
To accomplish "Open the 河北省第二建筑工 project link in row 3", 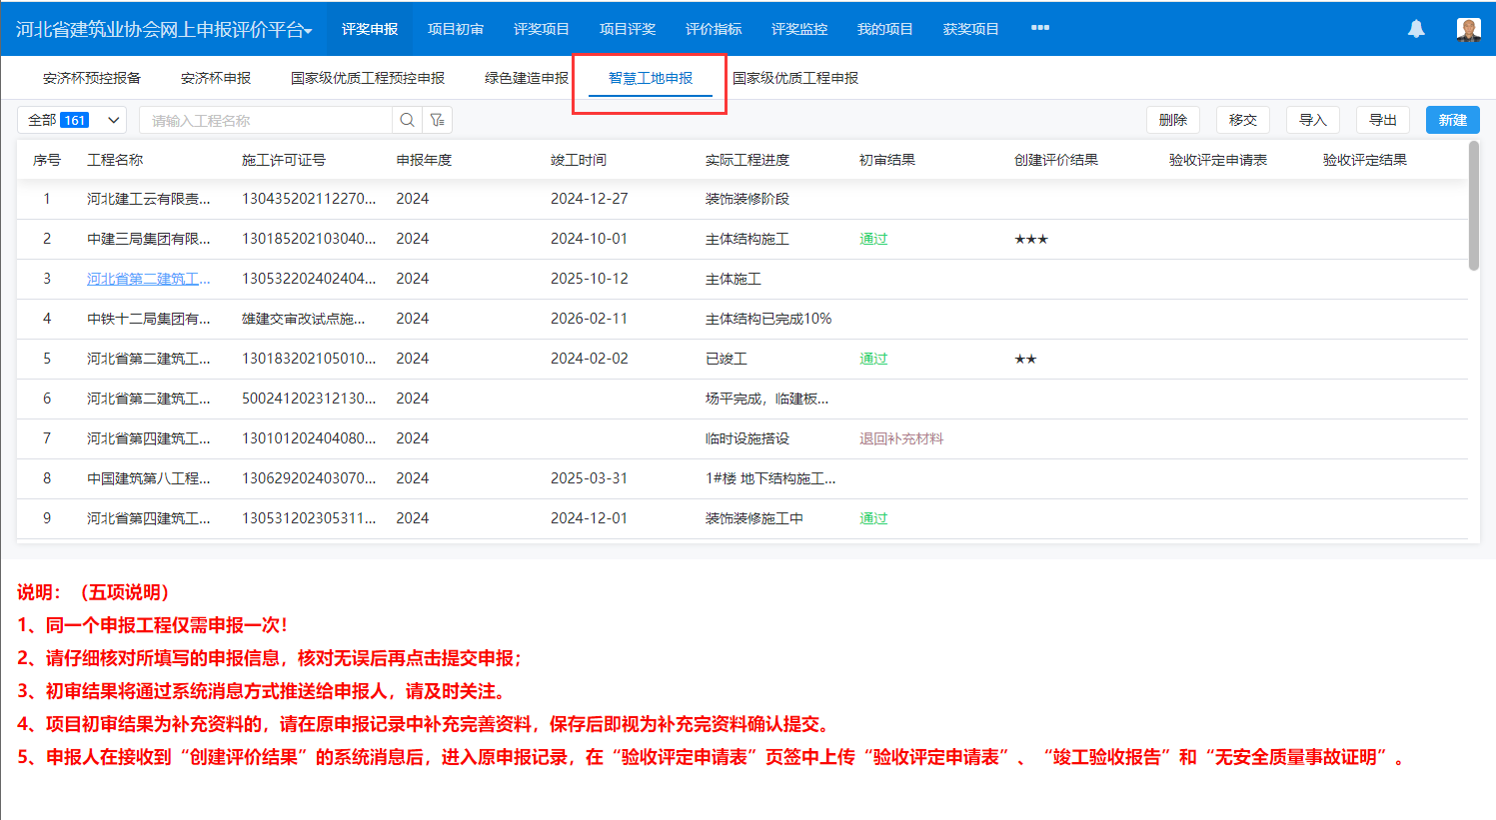I will pyautogui.click(x=148, y=279).
